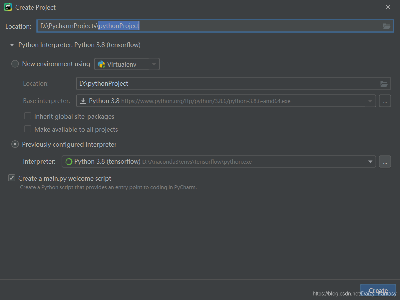Image resolution: width=400 pixels, height=300 pixels.
Task: Browse folder for virtualenv Location
Action: (x=384, y=84)
